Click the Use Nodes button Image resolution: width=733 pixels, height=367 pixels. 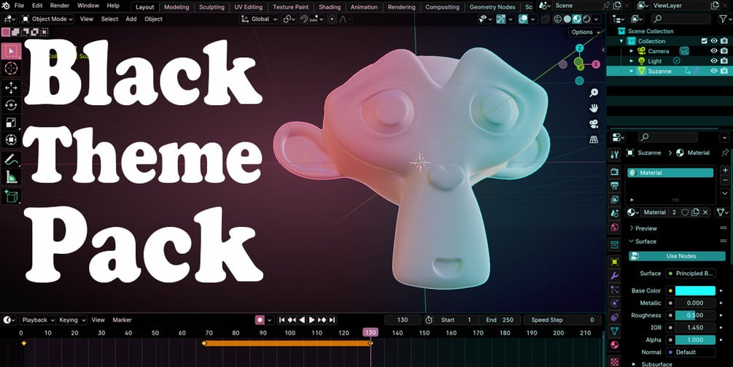(x=678, y=256)
